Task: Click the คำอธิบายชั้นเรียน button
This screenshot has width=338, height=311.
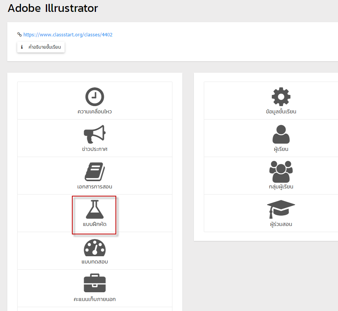Action: (41, 47)
